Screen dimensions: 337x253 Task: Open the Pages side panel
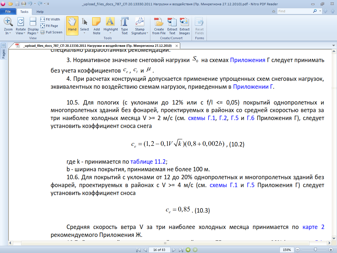[x=4, y=51]
